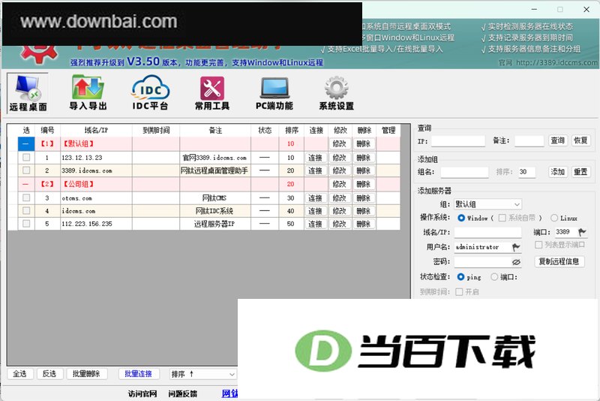Enable the 到期时间 开启 checkbox

(x=459, y=292)
